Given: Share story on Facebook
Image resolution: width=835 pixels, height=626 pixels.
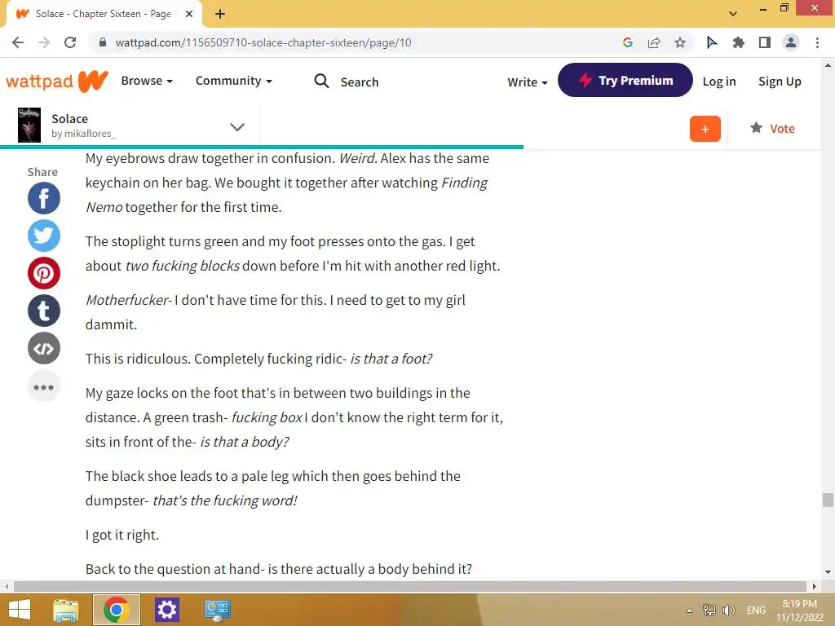Looking at the screenshot, I should coord(44,198).
